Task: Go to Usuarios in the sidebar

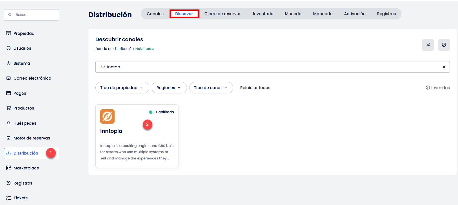Action: (22, 48)
